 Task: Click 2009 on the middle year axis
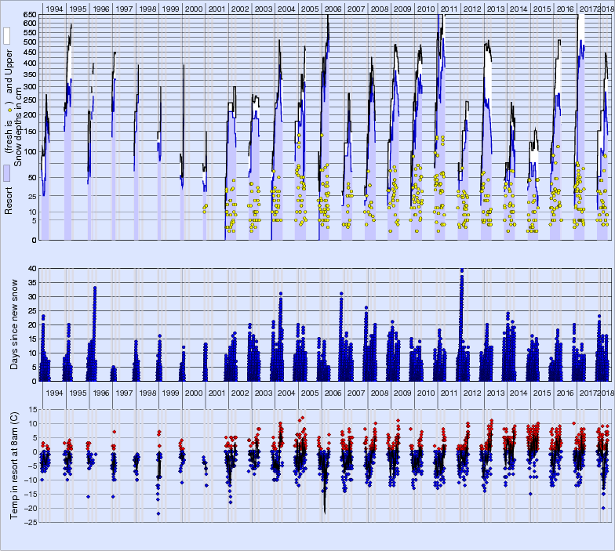tap(402, 392)
